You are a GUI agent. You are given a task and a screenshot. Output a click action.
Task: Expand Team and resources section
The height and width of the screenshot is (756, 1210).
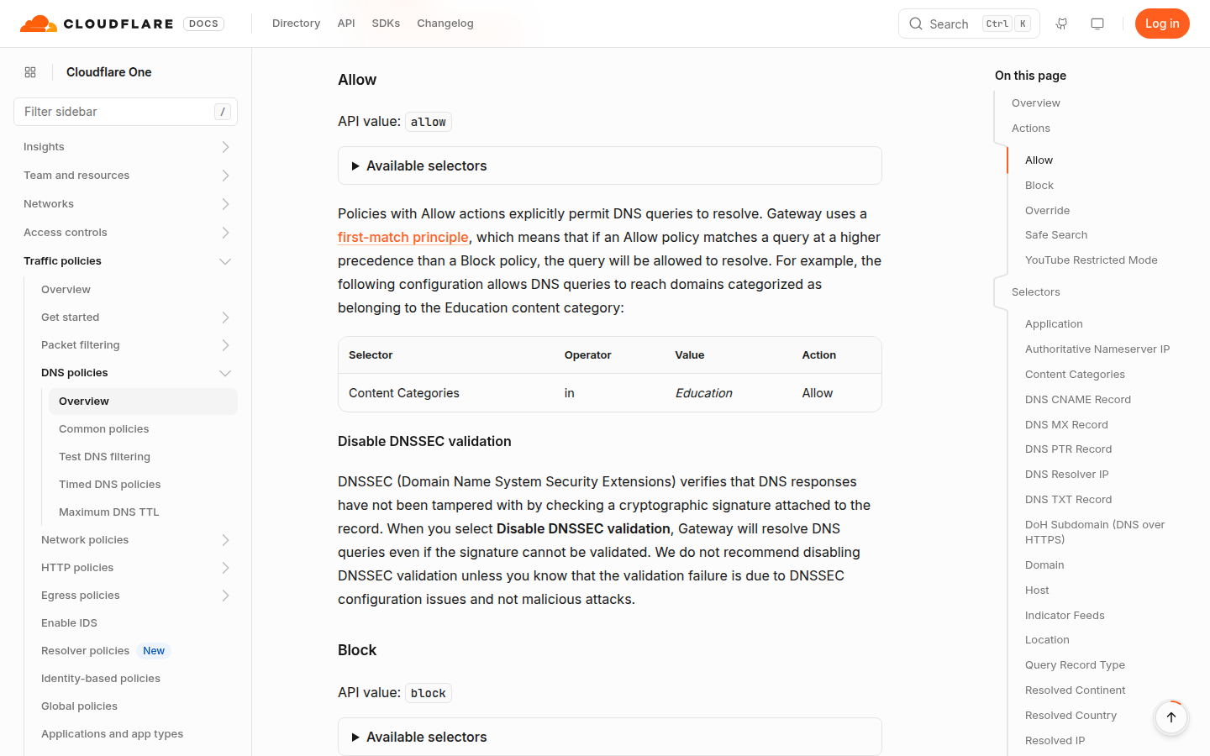click(x=225, y=176)
